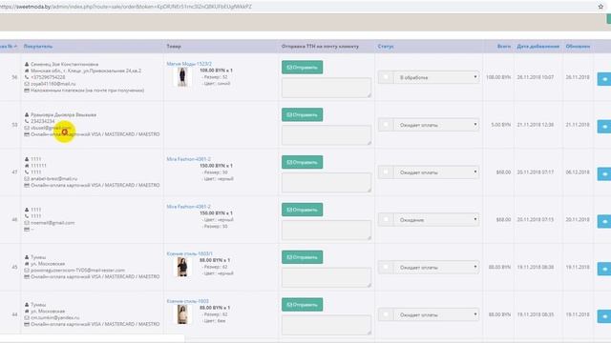This screenshot has height=343, width=611.
Task: Open 'Mira Fashion-4361-2' link in order 47
Action: click(189, 159)
